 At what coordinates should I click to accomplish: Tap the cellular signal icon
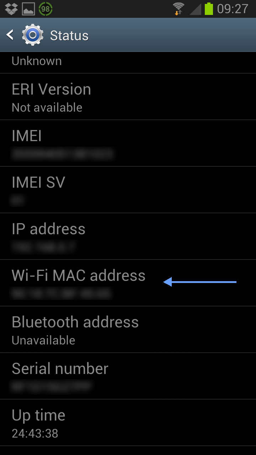click(195, 9)
